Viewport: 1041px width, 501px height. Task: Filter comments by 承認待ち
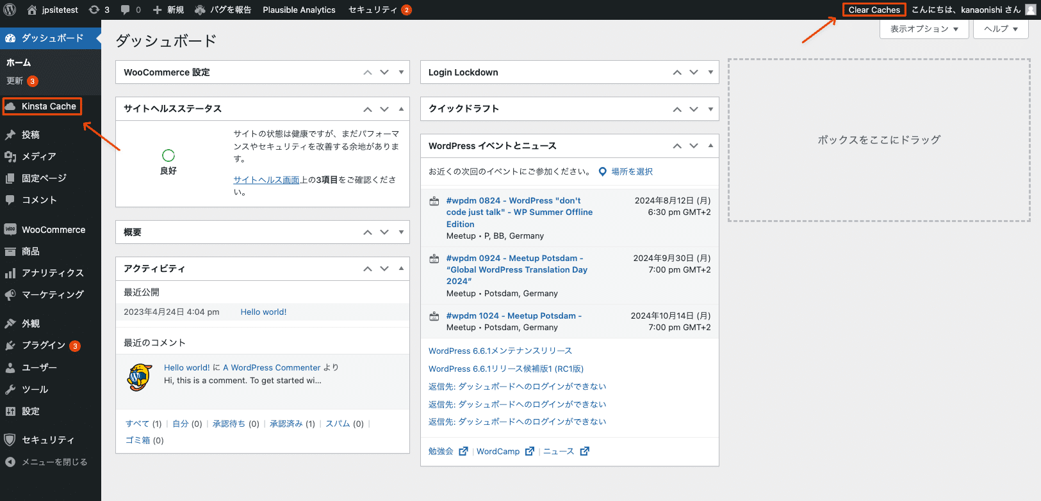click(229, 424)
